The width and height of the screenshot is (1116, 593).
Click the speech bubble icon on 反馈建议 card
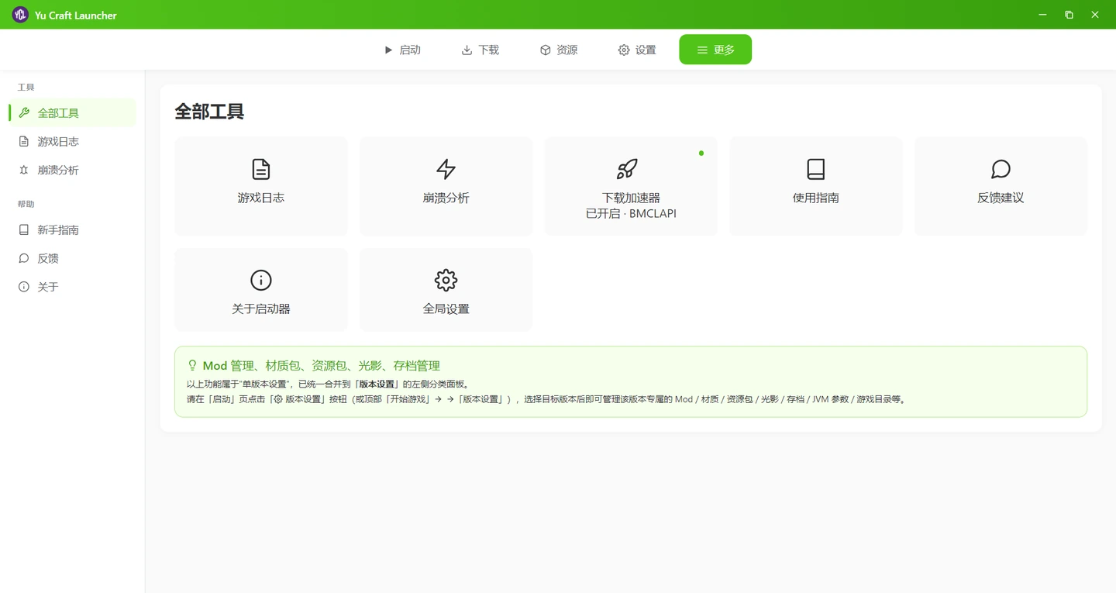pyautogui.click(x=1001, y=169)
